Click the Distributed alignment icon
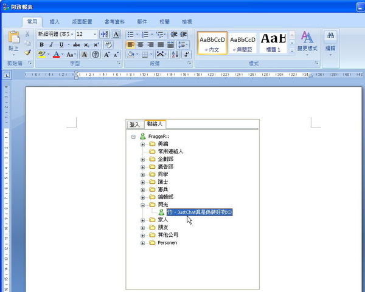Screen dimensions: 365x292 click(x=170, y=44)
